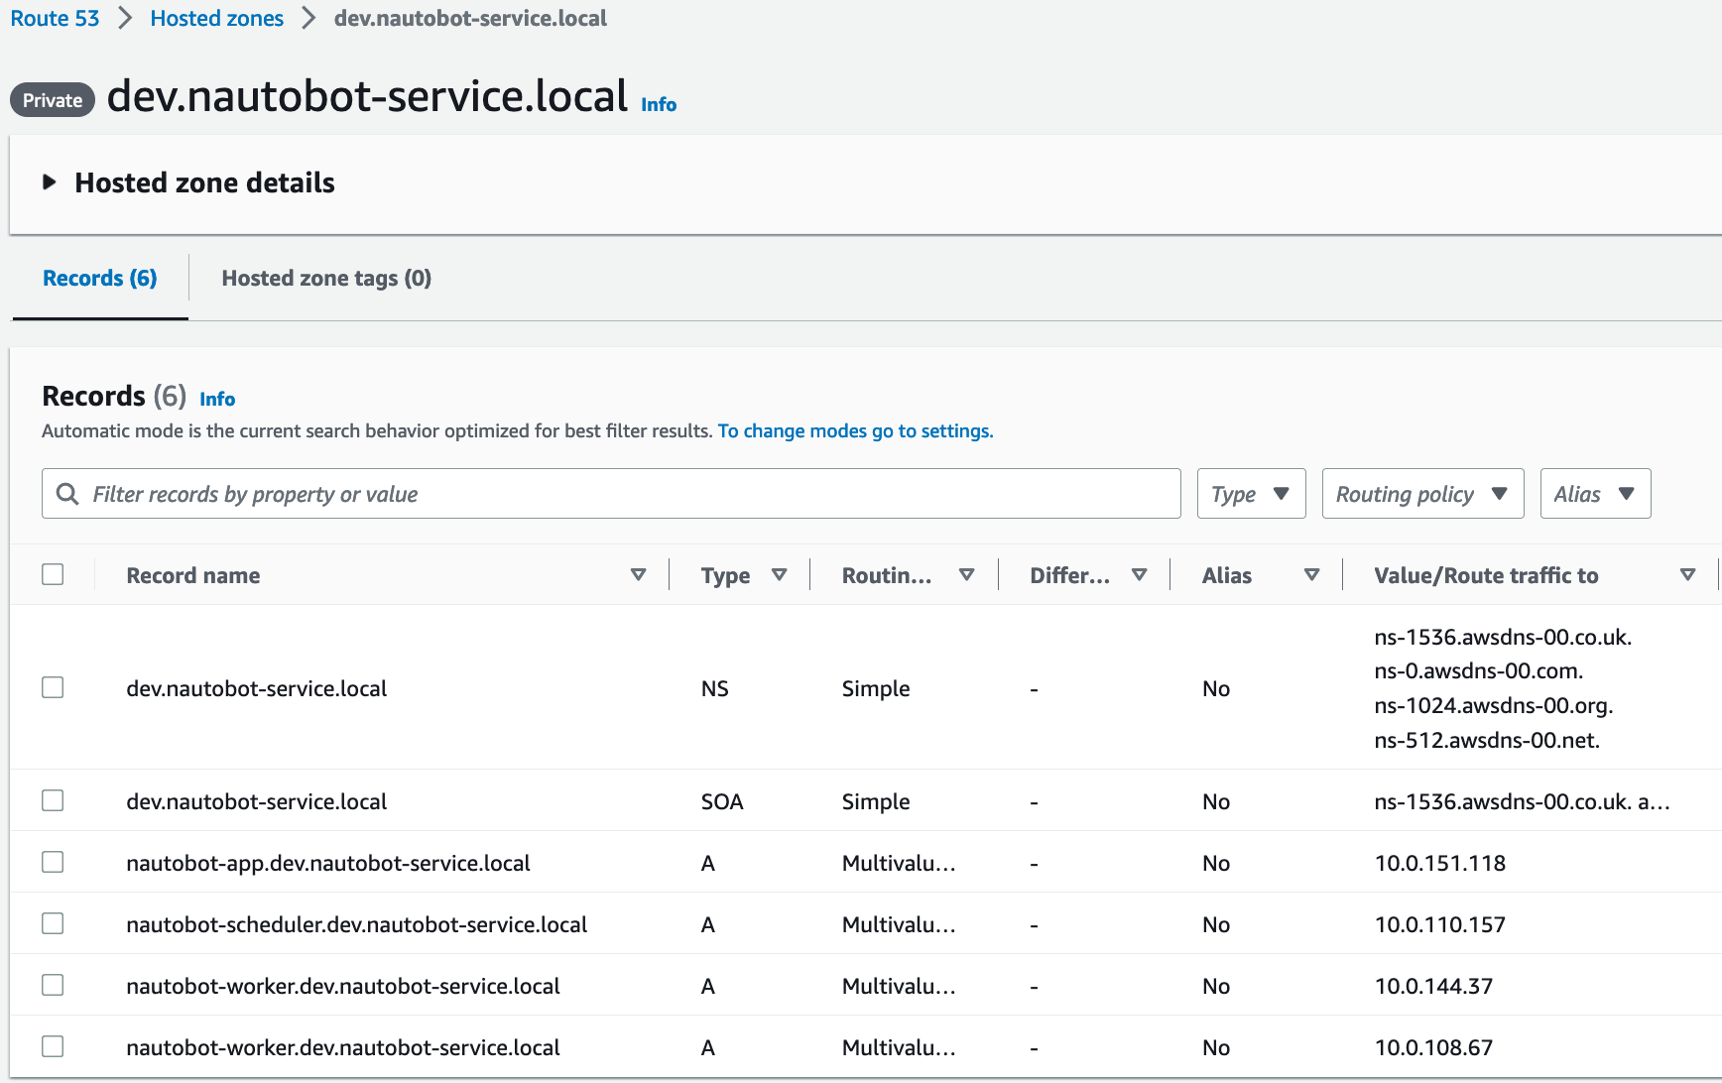Click the search magnifier icon
This screenshot has height=1083, width=1722.
click(67, 494)
